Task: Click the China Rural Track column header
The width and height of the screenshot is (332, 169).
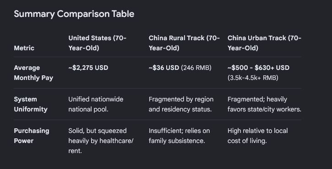Action: 184,43
